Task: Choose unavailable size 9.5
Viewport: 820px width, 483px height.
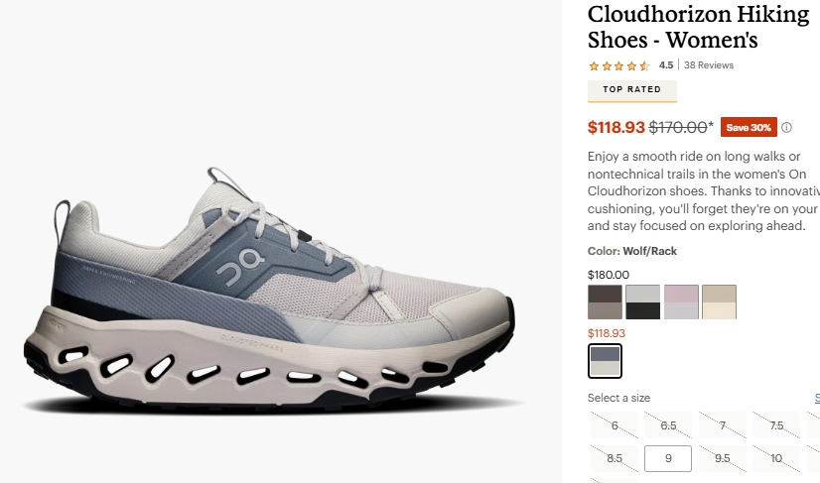Action: (722, 458)
